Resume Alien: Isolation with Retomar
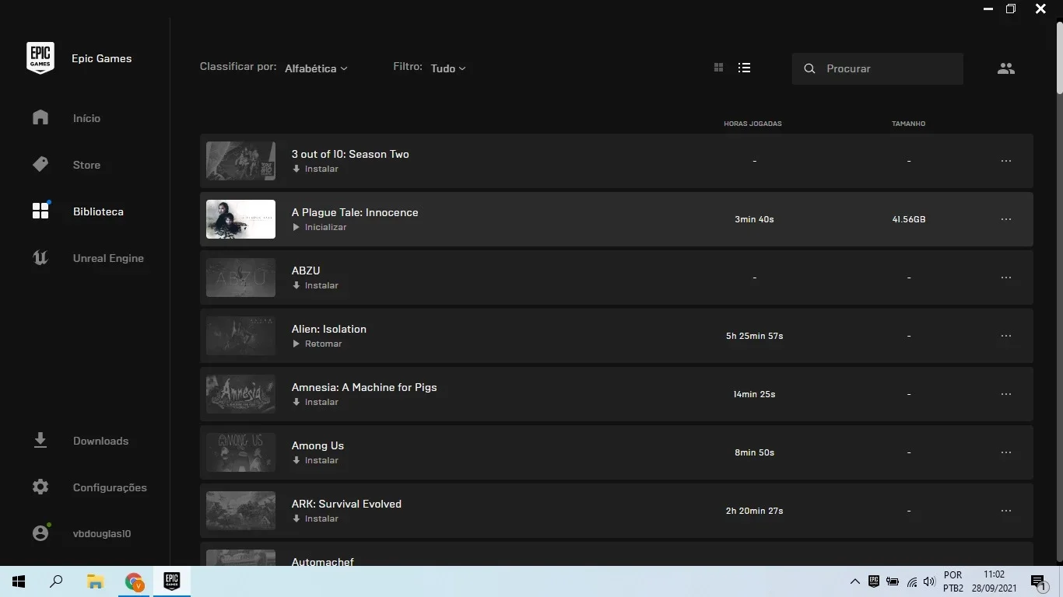Image resolution: width=1063 pixels, height=597 pixels. pyautogui.click(x=317, y=344)
